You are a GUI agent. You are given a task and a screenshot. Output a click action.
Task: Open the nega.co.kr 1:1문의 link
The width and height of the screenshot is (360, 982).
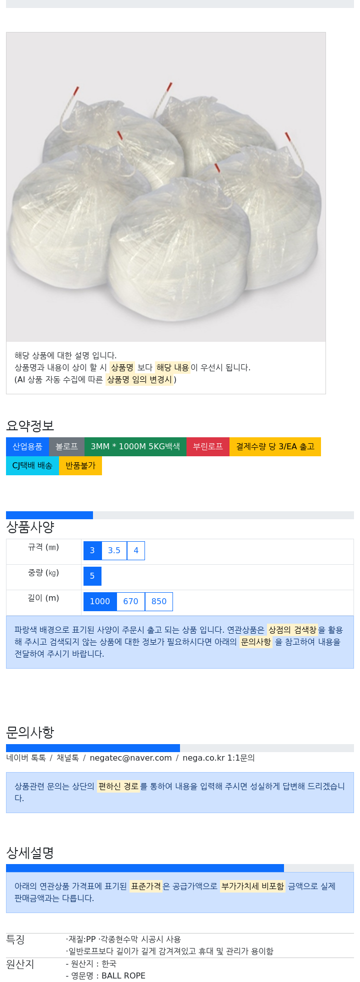click(218, 758)
